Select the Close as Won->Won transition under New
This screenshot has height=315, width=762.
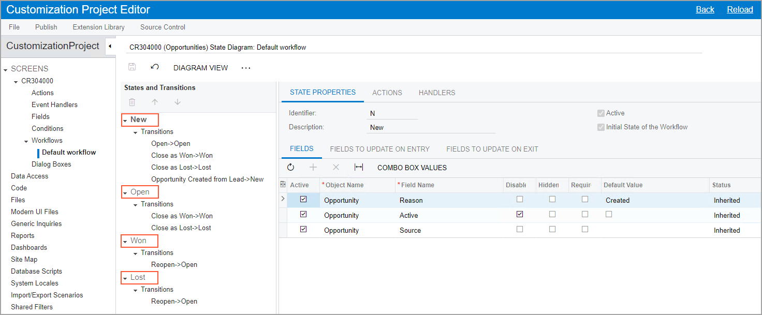(x=182, y=155)
